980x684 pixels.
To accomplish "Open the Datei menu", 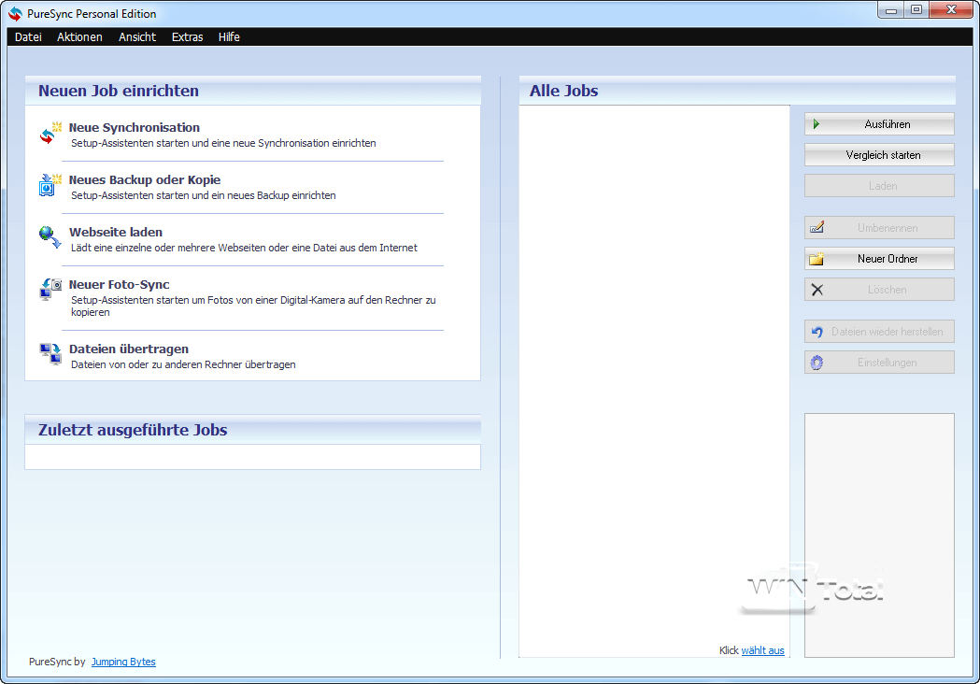I will (28, 36).
